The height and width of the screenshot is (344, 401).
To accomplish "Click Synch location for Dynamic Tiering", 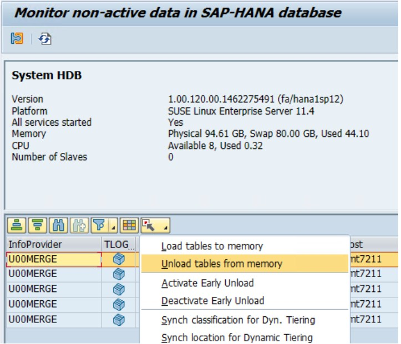I will 237,337.
